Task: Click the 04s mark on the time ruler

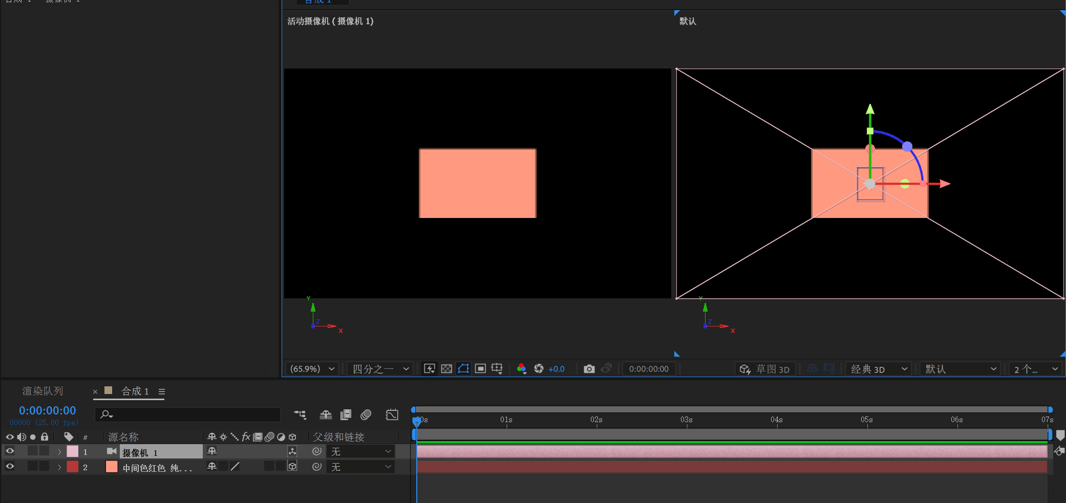Action: click(x=777, y=420)
